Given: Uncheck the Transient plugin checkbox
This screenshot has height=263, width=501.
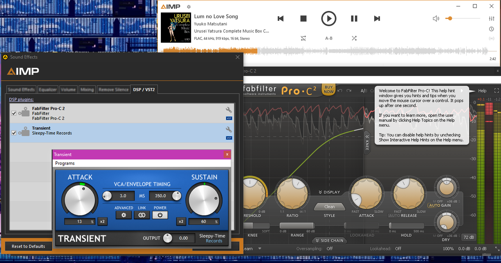Looking at the screenshot, I should [x=14, y=133].
